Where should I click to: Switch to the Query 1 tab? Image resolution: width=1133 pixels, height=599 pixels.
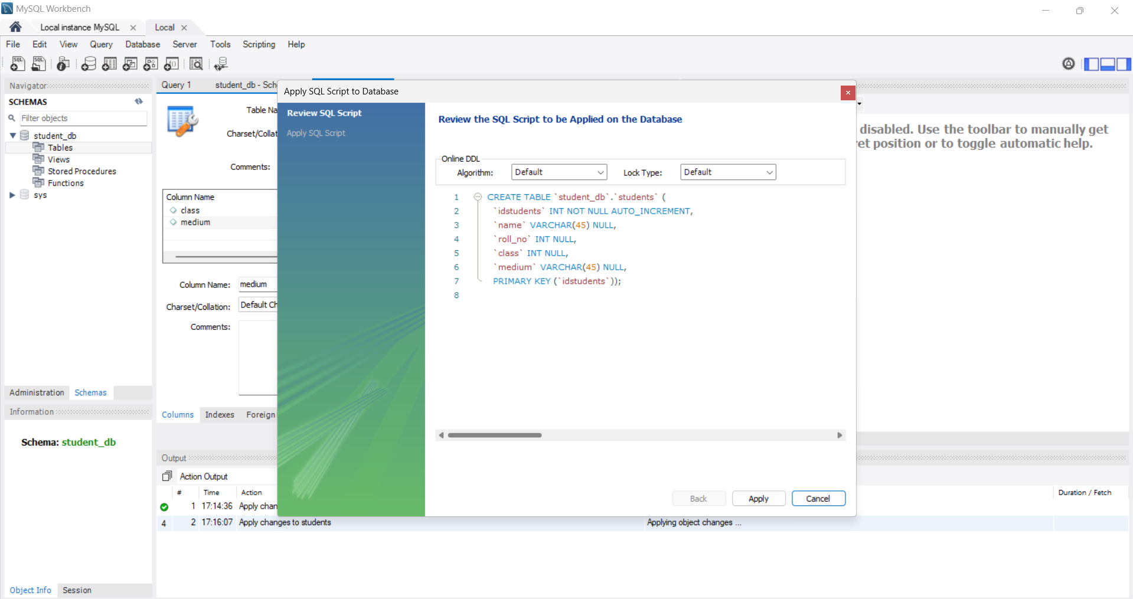(176, 85)
